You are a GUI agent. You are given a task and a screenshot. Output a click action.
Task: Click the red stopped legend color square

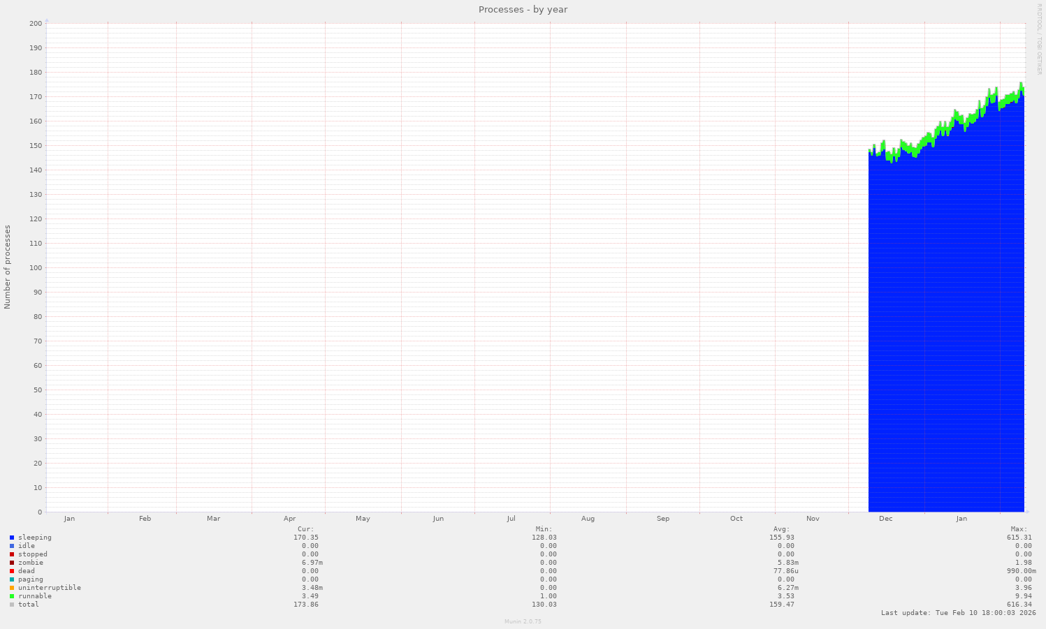click(x=12, y=554)
